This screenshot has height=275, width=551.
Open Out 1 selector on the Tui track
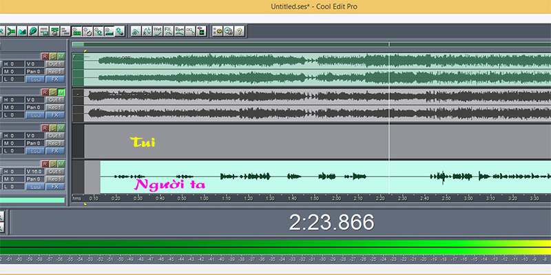(55, 136)
